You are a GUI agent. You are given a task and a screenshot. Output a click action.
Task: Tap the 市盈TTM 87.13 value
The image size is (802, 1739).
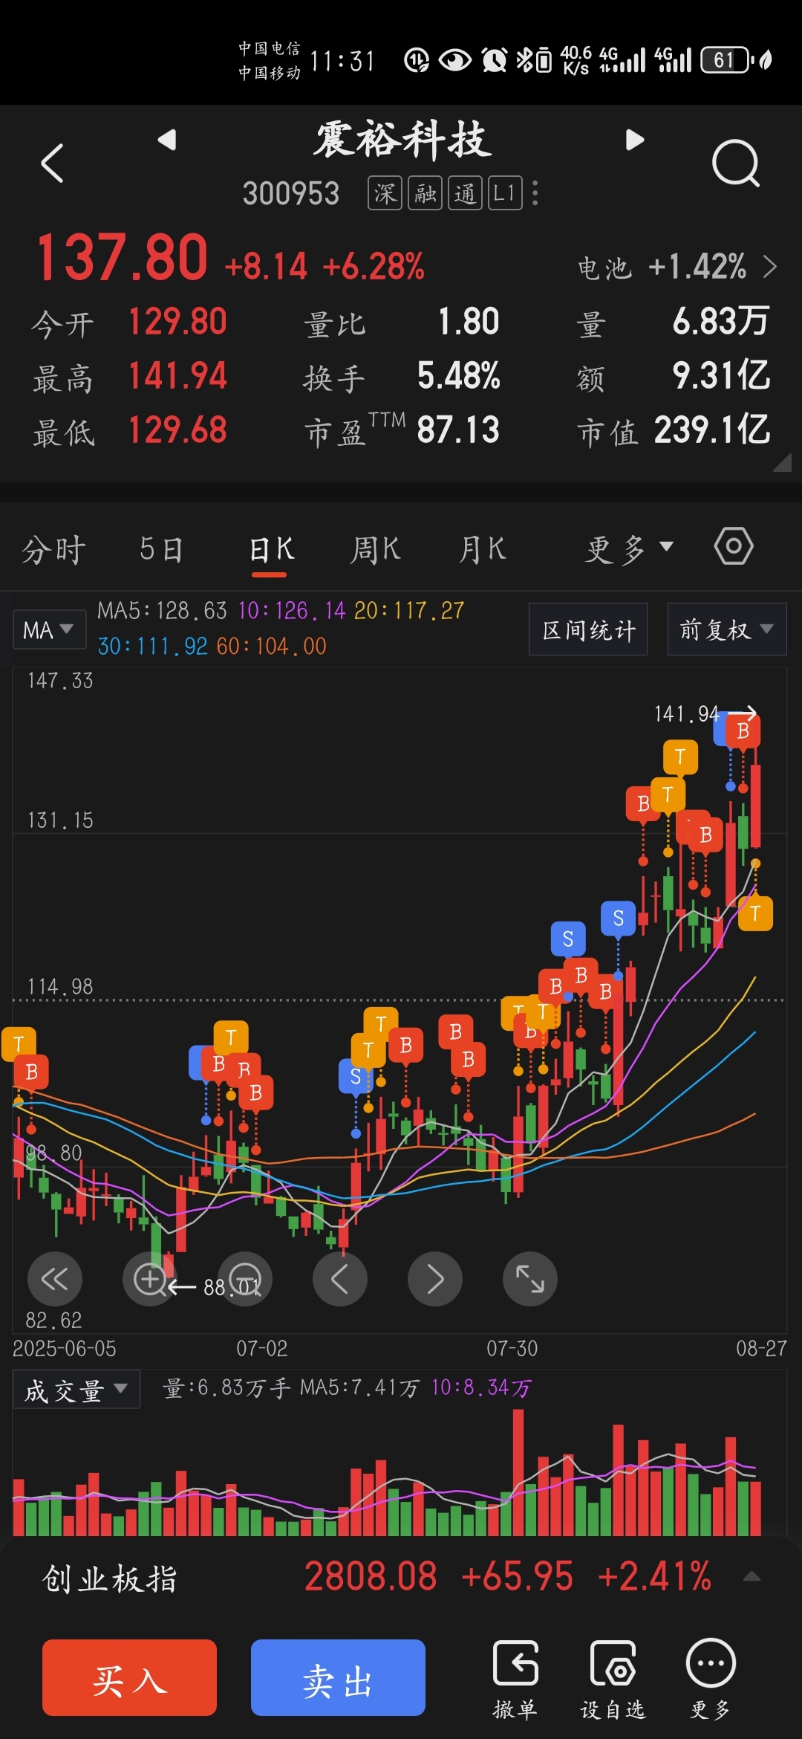[x=458, y=430]
